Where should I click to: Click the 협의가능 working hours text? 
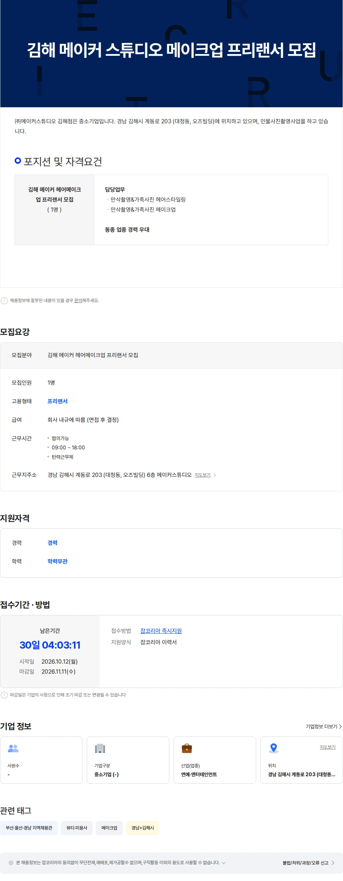tap(60, 438)
